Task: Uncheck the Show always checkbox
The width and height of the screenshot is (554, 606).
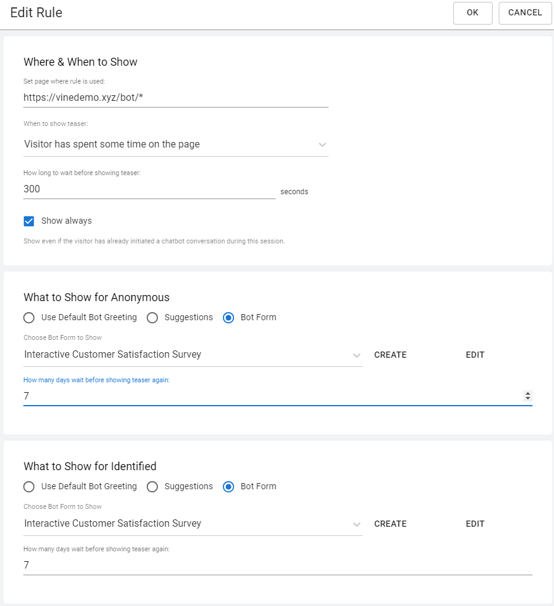Action: click(29, 221)
